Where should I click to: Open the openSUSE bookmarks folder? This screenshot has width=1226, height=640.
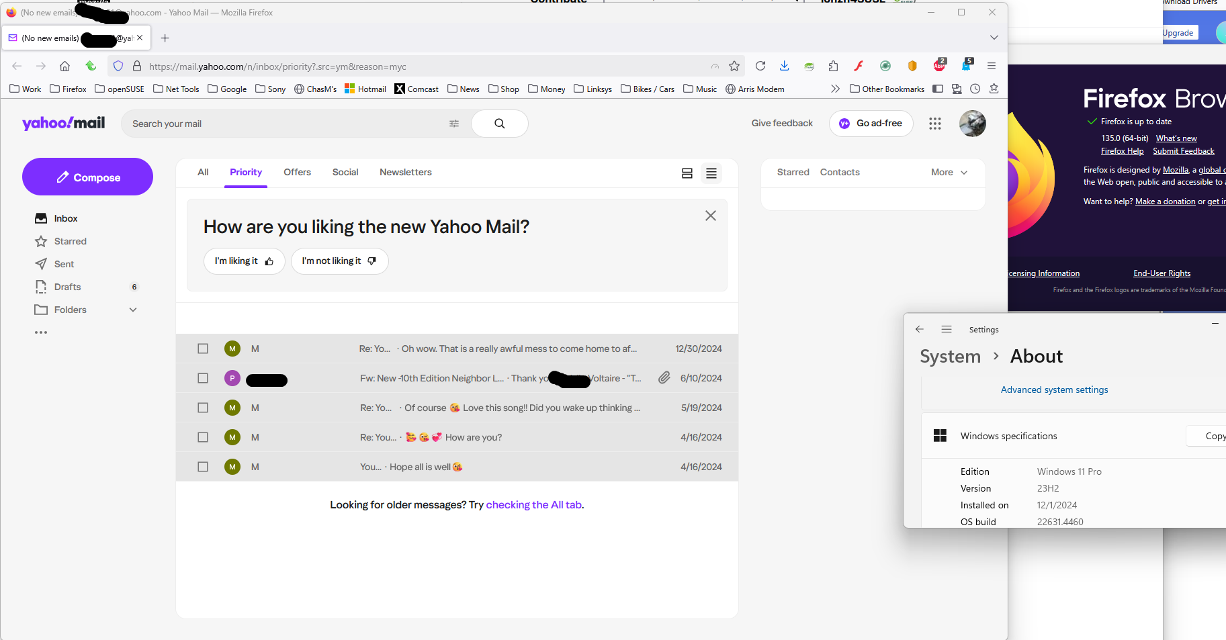click(120, 89)
